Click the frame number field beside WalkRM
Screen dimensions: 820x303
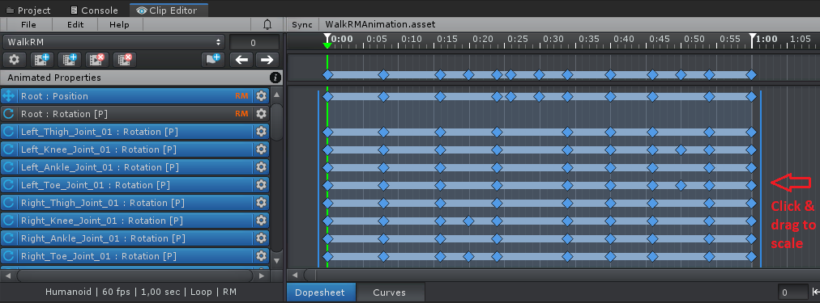pyautogui.click(x=254, y=43)
